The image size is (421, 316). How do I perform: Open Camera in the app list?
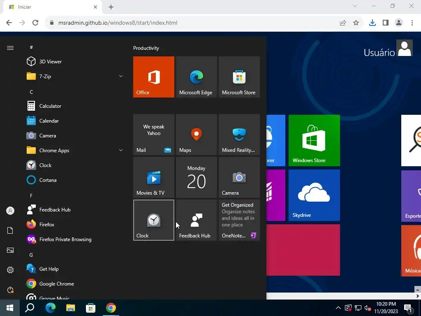click(x=41, y=136)
